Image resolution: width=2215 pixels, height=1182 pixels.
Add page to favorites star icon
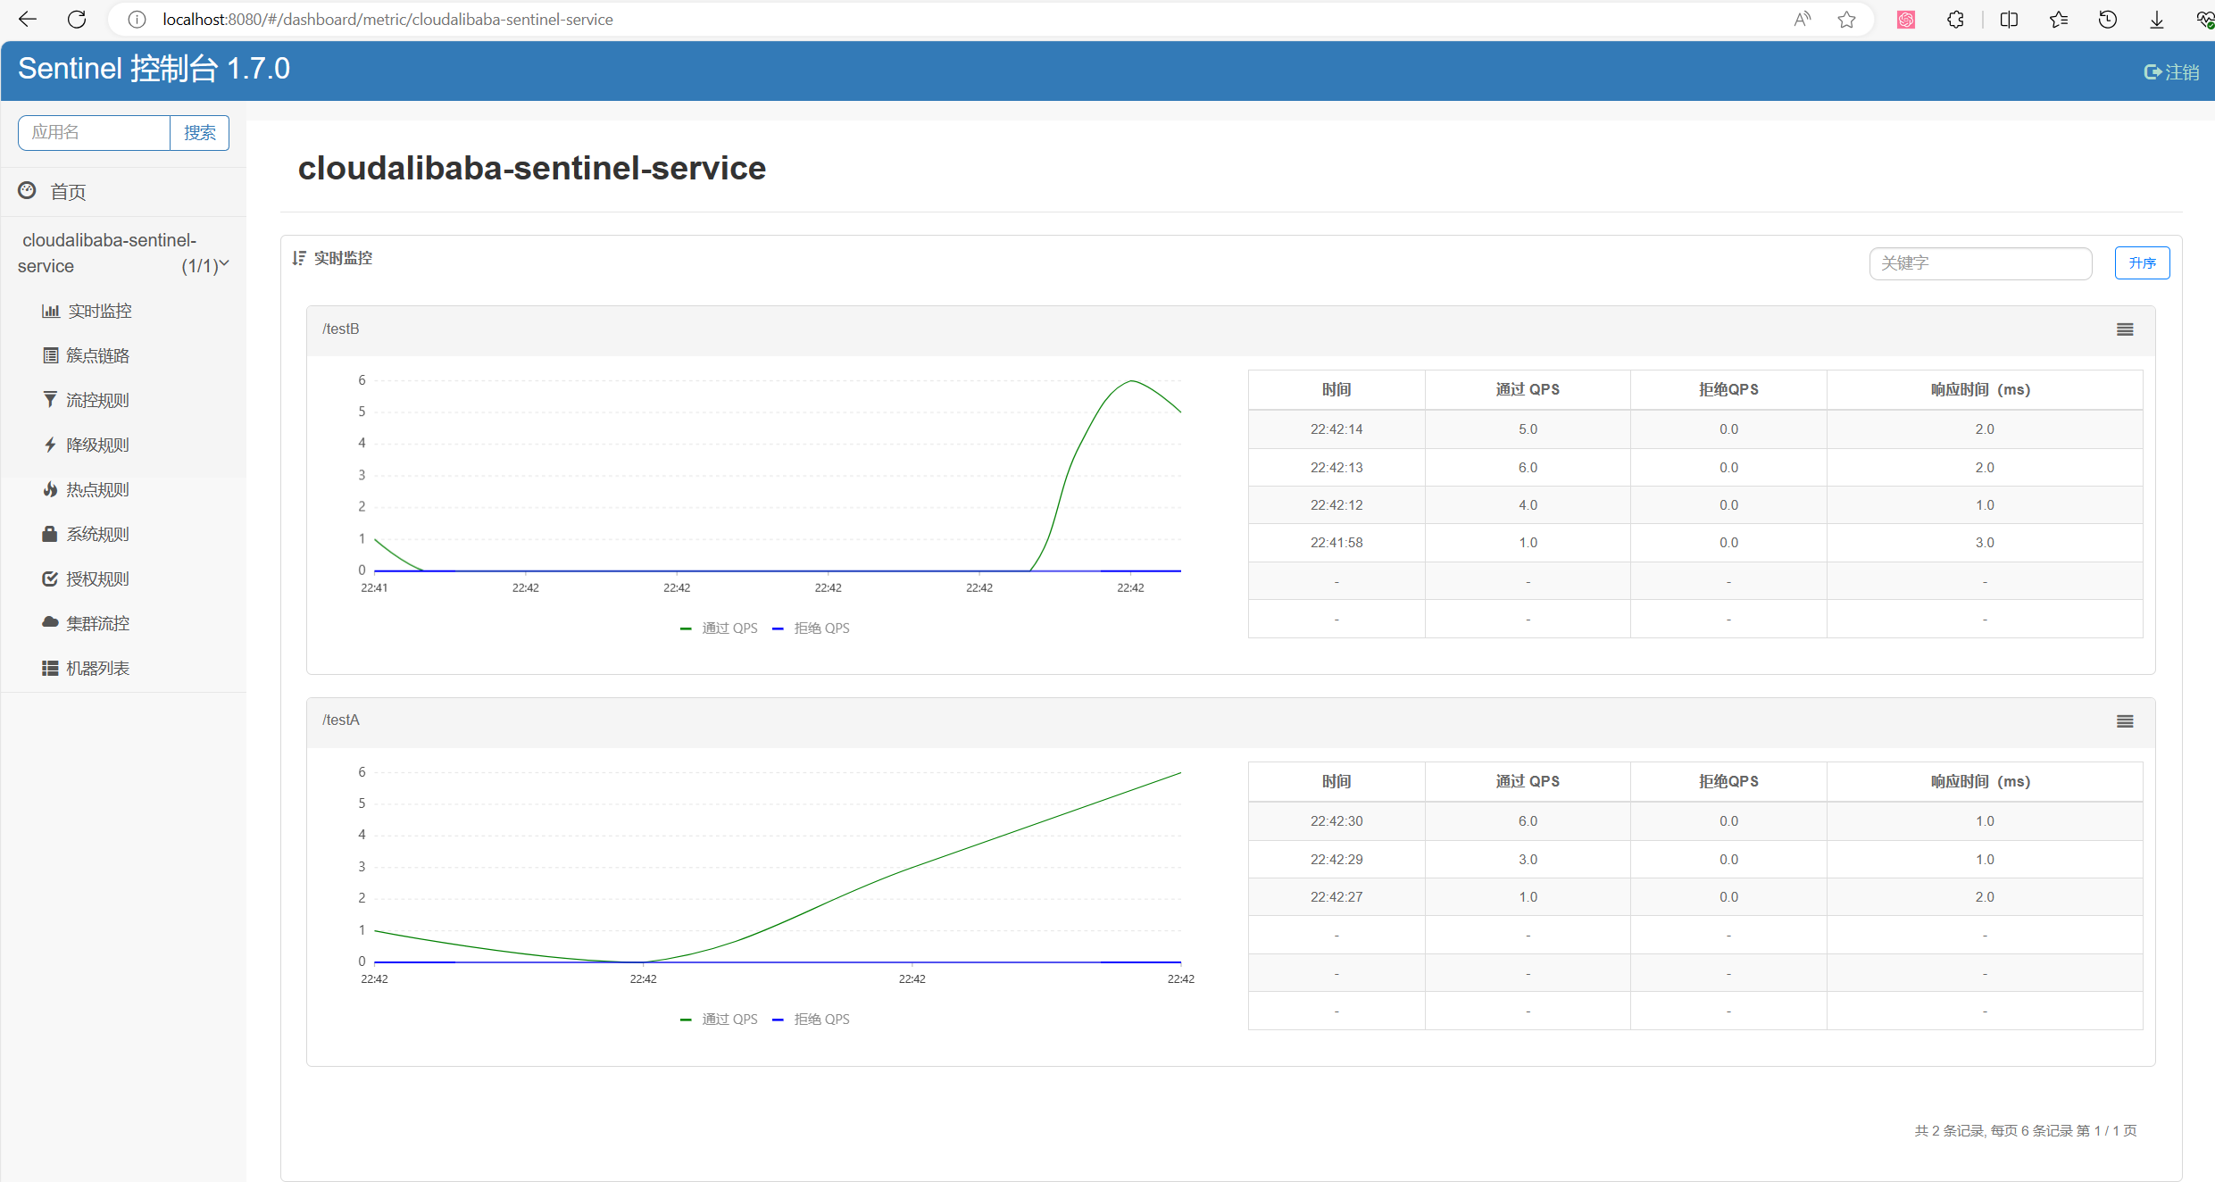[x=1847, y=20]
